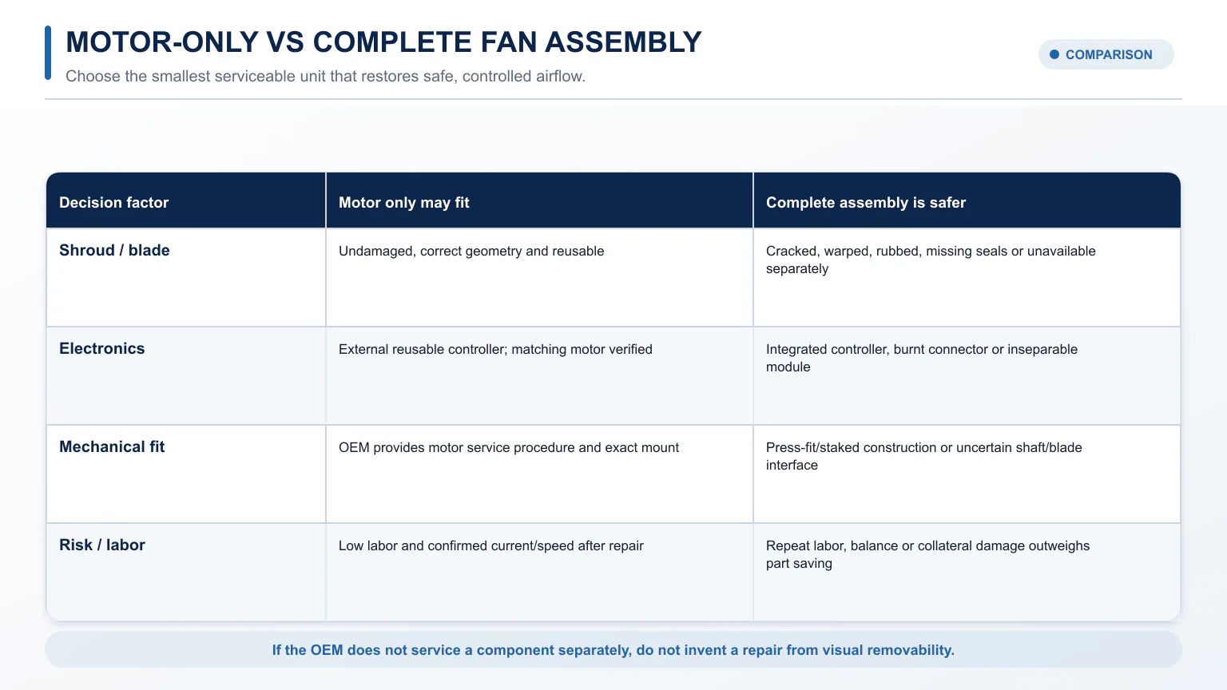The height and width of the screenshot is (690, 1227).
Task: Select the Complete assembly is safer header
Action: pos(967,202)
